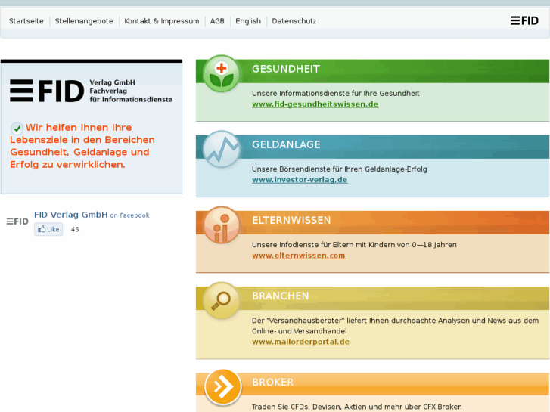Click the 'on Facebook' link
The height and width of the screenshot is (412, 550).
(130, 215)
